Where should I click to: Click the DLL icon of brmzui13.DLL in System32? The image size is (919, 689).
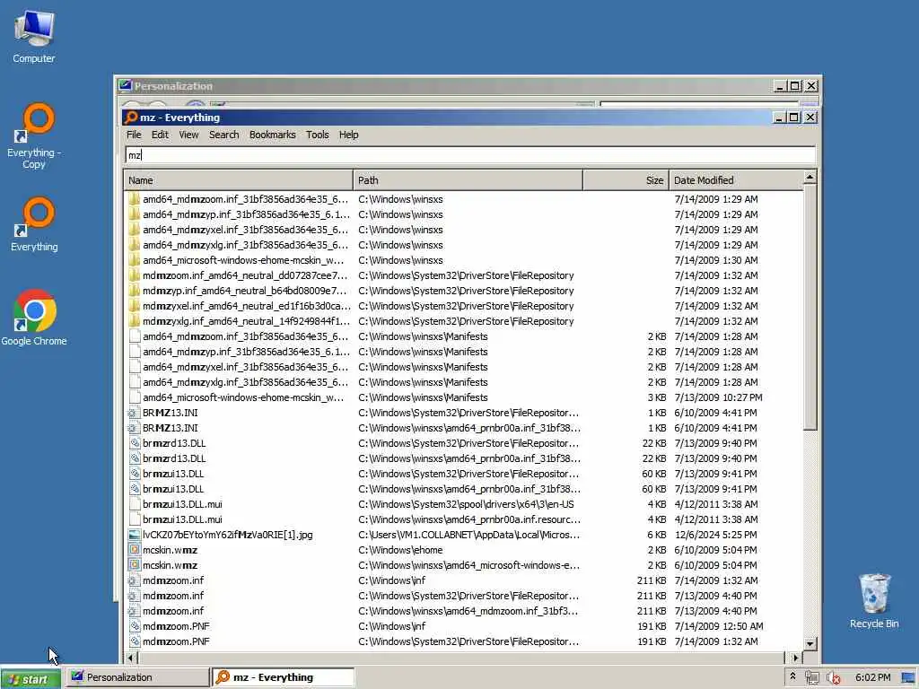tap(135, 474)
